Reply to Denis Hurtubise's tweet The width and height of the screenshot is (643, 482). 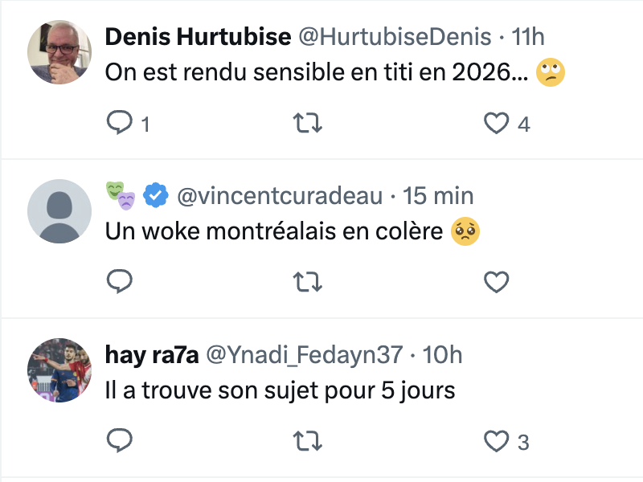tap(120, 123)
